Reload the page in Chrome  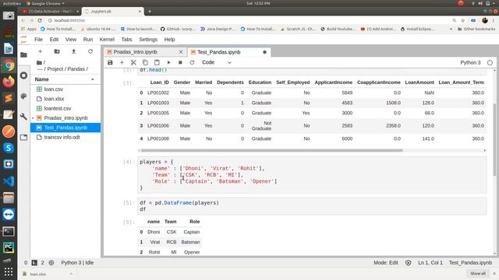[40, 20]
